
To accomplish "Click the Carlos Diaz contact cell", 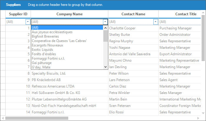I will click(x=133, y=86).
